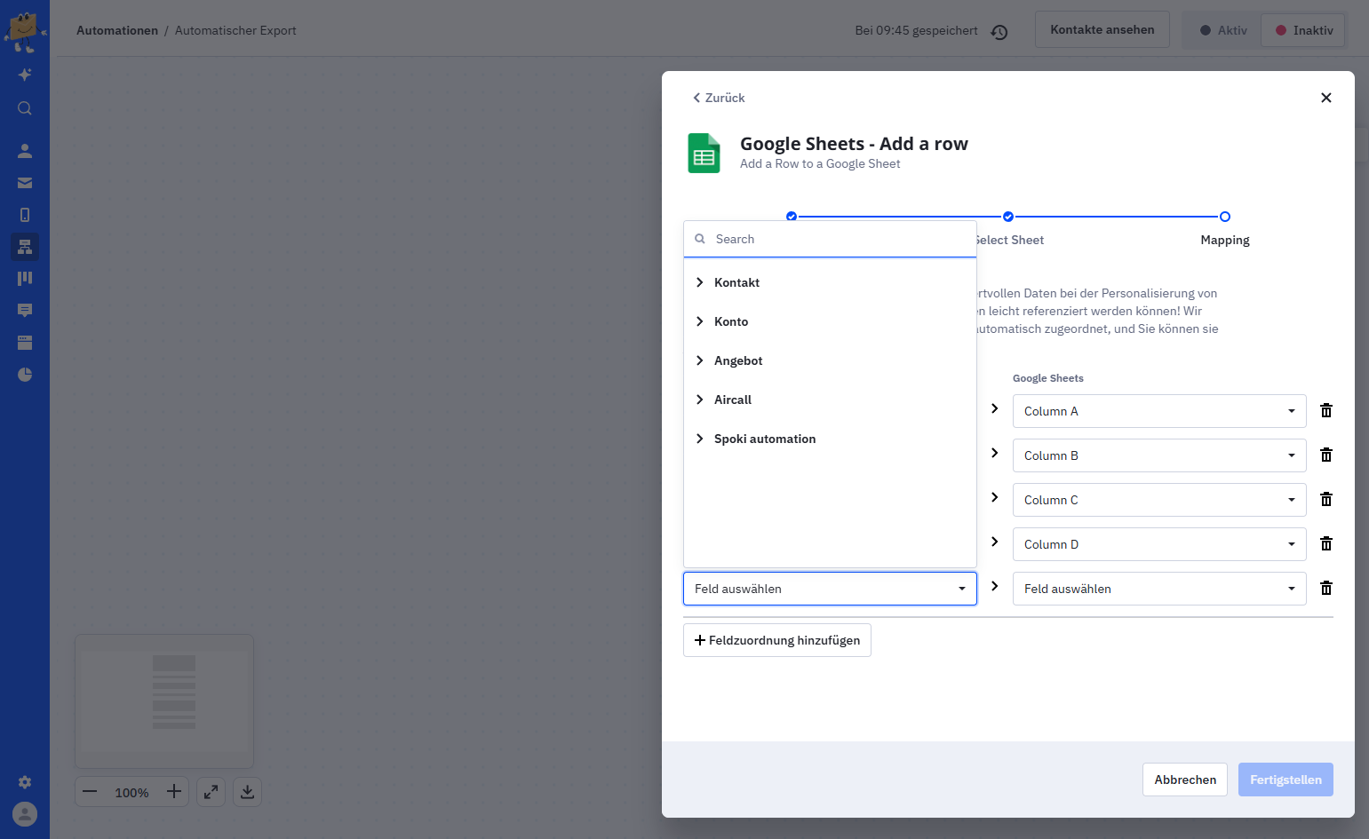Set automation status to Inaktiv
Viewport: 1369px width, 839px height.
tap(1303, 30)
